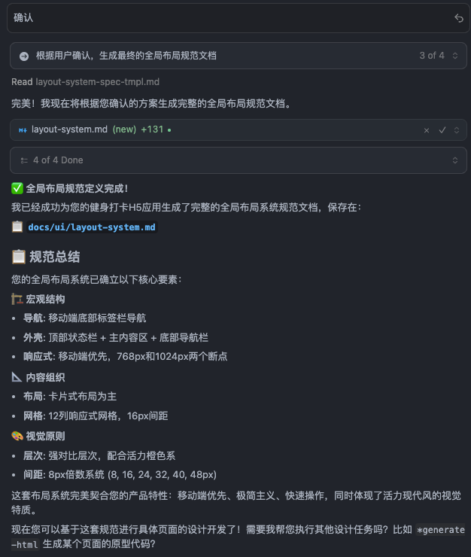The width and height of the screenshot is (471, 557).
Task: Open the Read layout-system-spec-tmpl.md file reference
Action: tap(85, 82)
